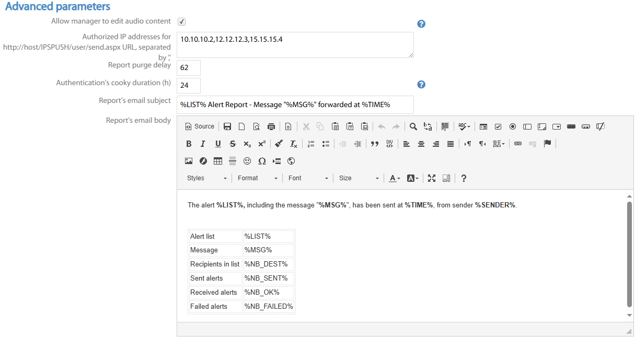Insert a table using the Table icon

click(218, 161)
